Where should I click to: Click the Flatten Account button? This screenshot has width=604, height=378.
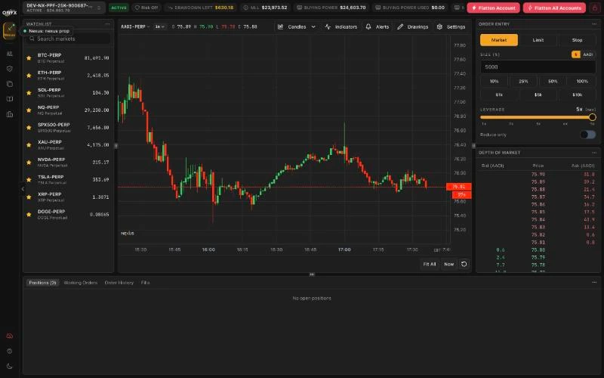[494, 8]
